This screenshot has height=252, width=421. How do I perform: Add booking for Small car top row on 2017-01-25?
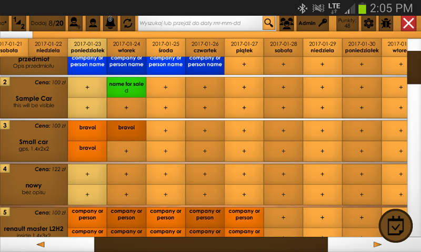166,131
